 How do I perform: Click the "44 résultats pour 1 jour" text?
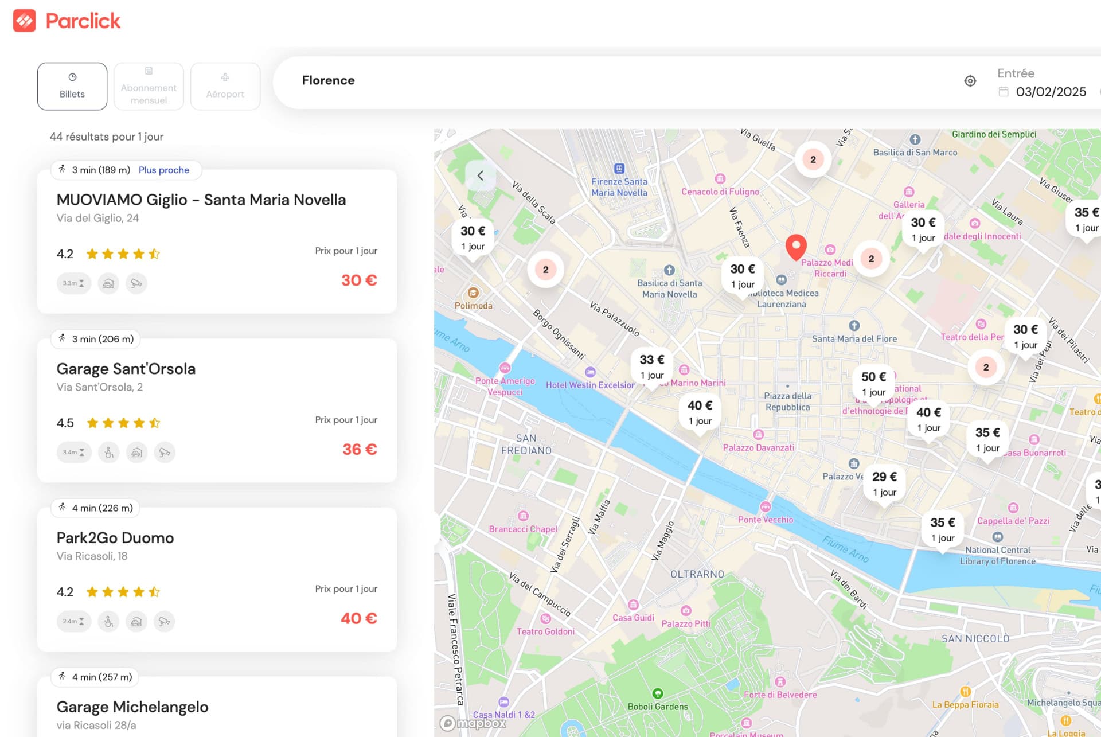point(107,137)
